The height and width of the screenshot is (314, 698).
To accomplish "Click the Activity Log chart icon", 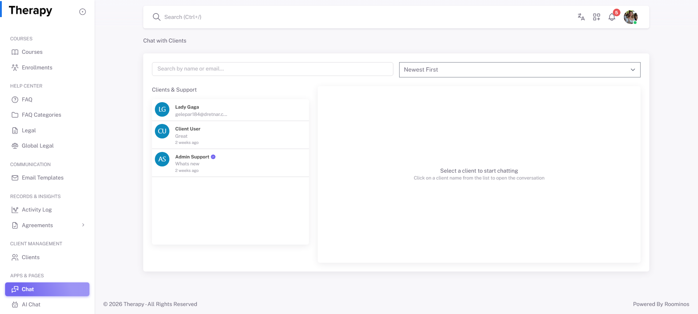I will pos(15,210).
